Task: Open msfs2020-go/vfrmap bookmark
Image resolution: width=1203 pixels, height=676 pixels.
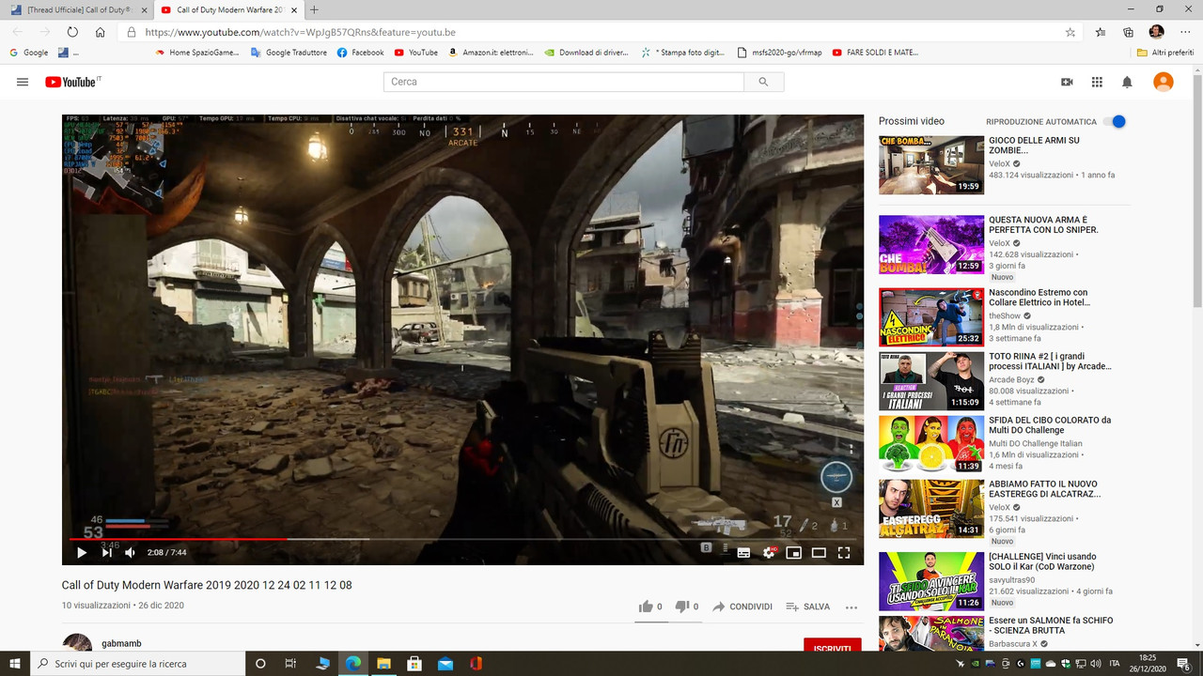Action: (780, 53)
